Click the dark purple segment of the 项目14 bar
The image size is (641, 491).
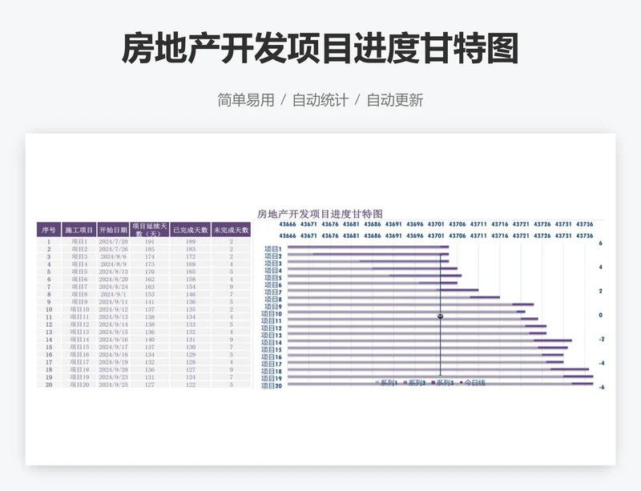click(x=553, y=340)
